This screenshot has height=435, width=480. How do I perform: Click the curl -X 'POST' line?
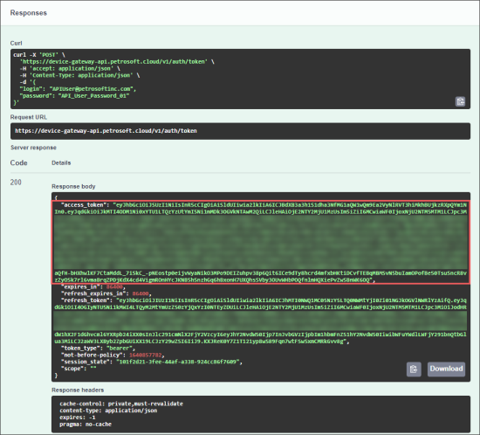click(x=39, y=55)
